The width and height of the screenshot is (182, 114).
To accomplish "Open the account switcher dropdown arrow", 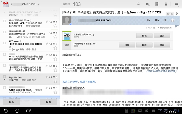I will [x=38, y=4].
